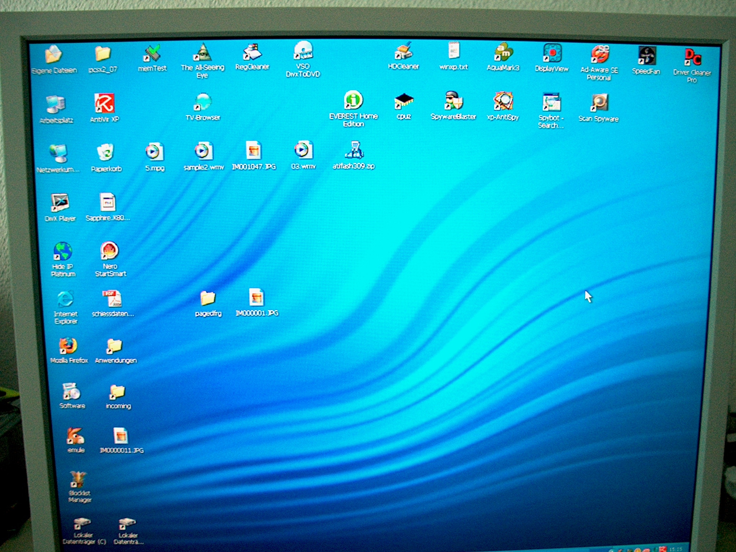Select the AntiVir XP icon
736x552 pixels.
click(x=104, y=104)
